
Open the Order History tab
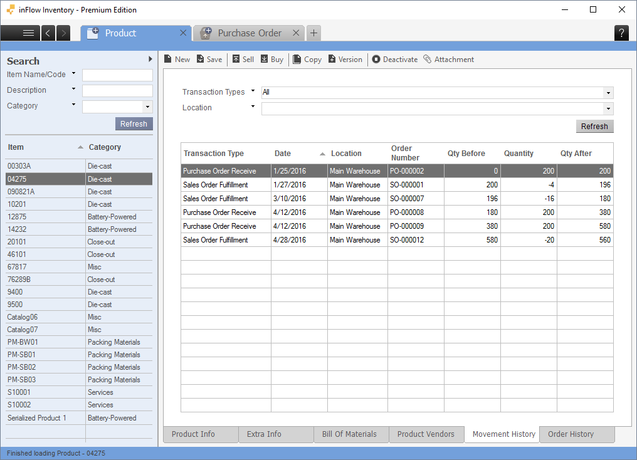[577, 434]
